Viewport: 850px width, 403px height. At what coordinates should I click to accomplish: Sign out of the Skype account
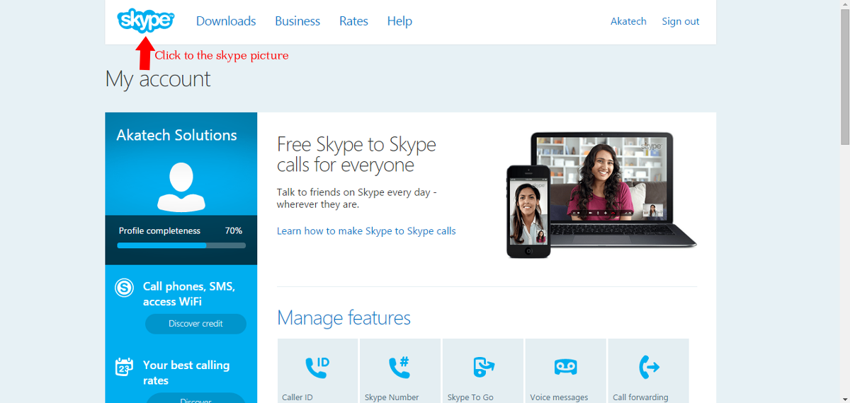[x=681, y=21]
